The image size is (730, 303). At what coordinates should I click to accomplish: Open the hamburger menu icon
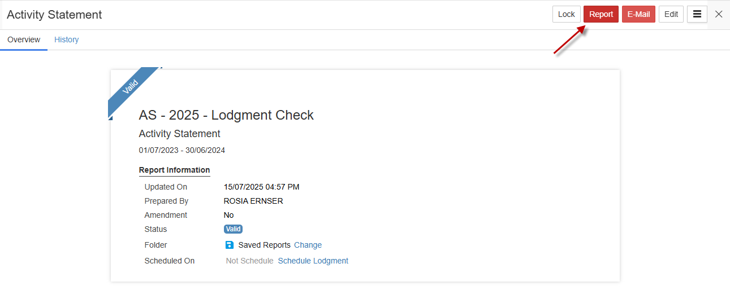pyautogui.click(x=697, y=14)
